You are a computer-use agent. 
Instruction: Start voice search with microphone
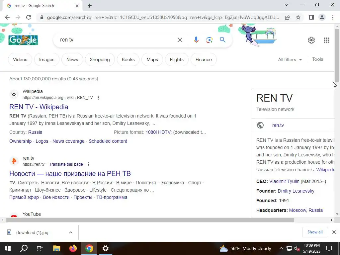196,40
